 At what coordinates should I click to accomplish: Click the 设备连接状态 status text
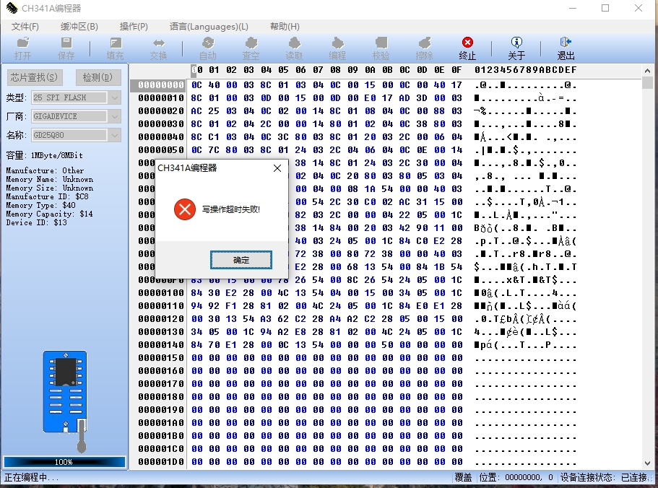(604, 477)
